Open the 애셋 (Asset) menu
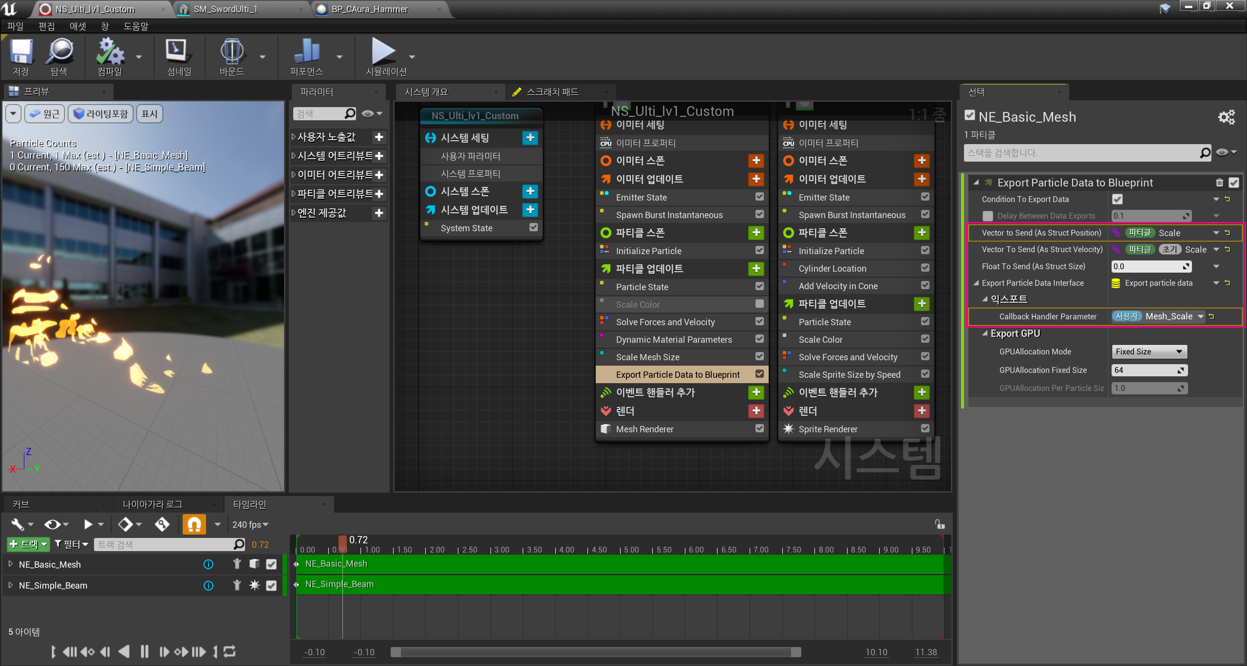This screenshot has height=666, width=1247. tap(77, 26)
